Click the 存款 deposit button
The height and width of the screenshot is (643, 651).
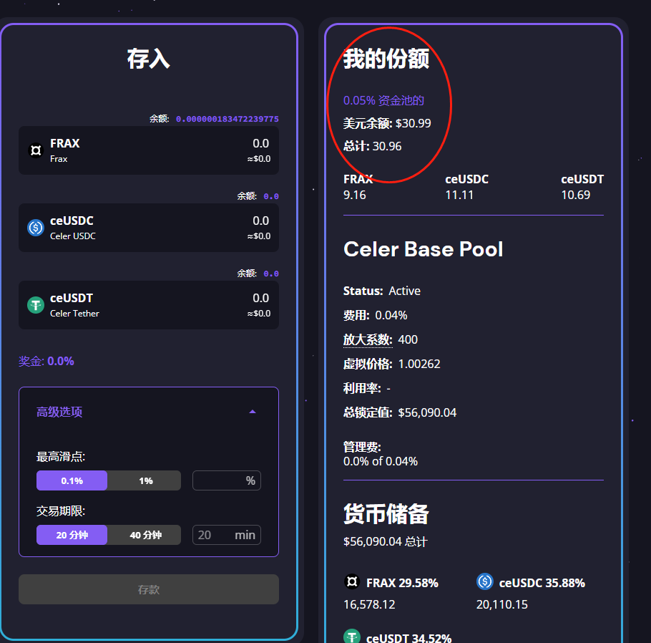pos(148,589)
